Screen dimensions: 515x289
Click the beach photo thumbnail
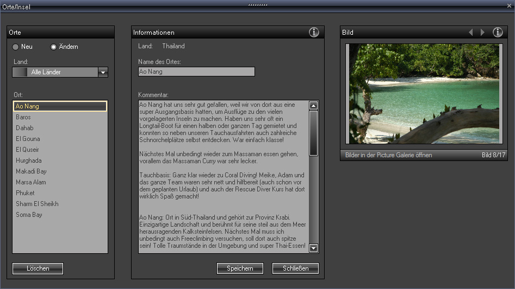click(423, 94)
